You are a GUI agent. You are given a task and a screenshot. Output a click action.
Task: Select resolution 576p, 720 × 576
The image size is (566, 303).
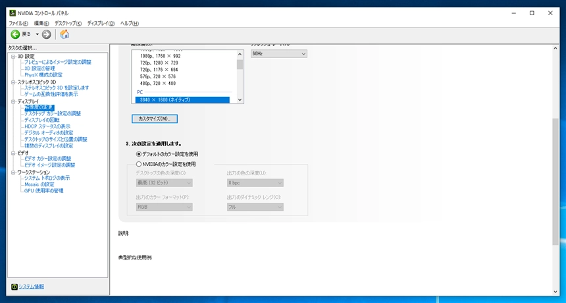tap(158, 76)
